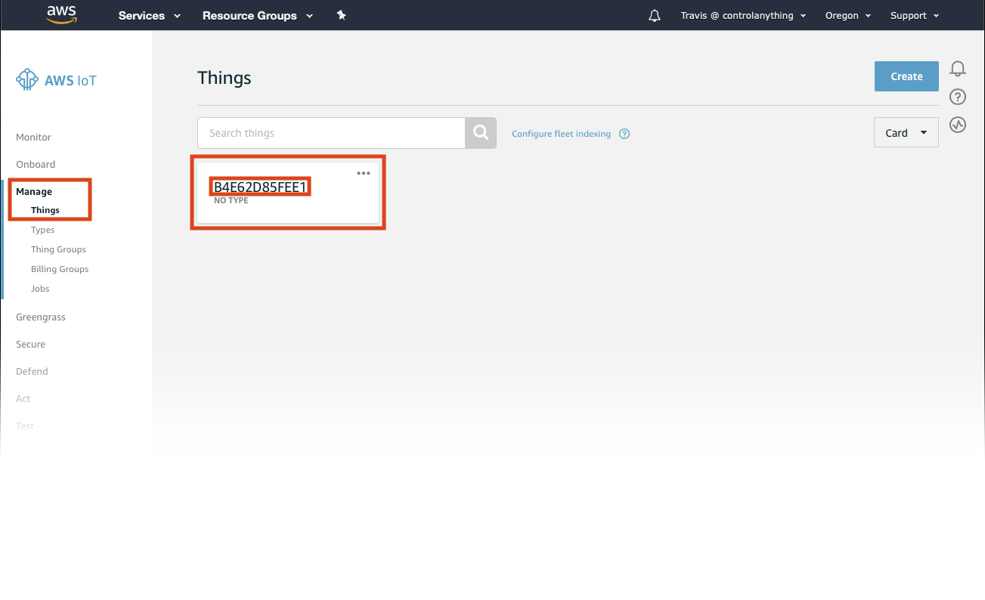Click the Create button
This screenshot has height=600, width=985.
click(x=906, y=76)
